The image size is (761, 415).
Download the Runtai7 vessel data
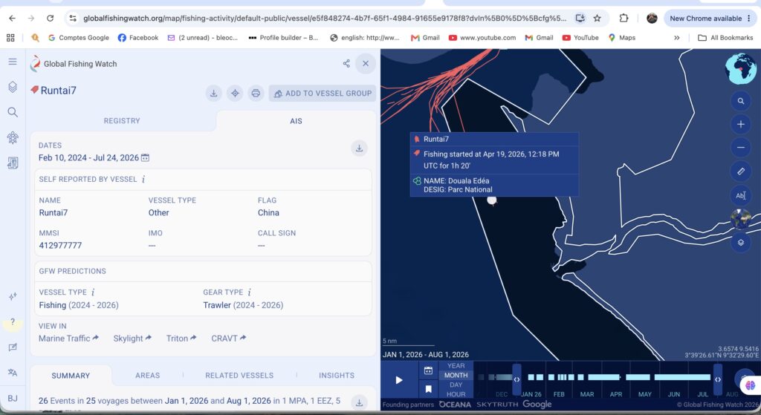coord(213,93)
